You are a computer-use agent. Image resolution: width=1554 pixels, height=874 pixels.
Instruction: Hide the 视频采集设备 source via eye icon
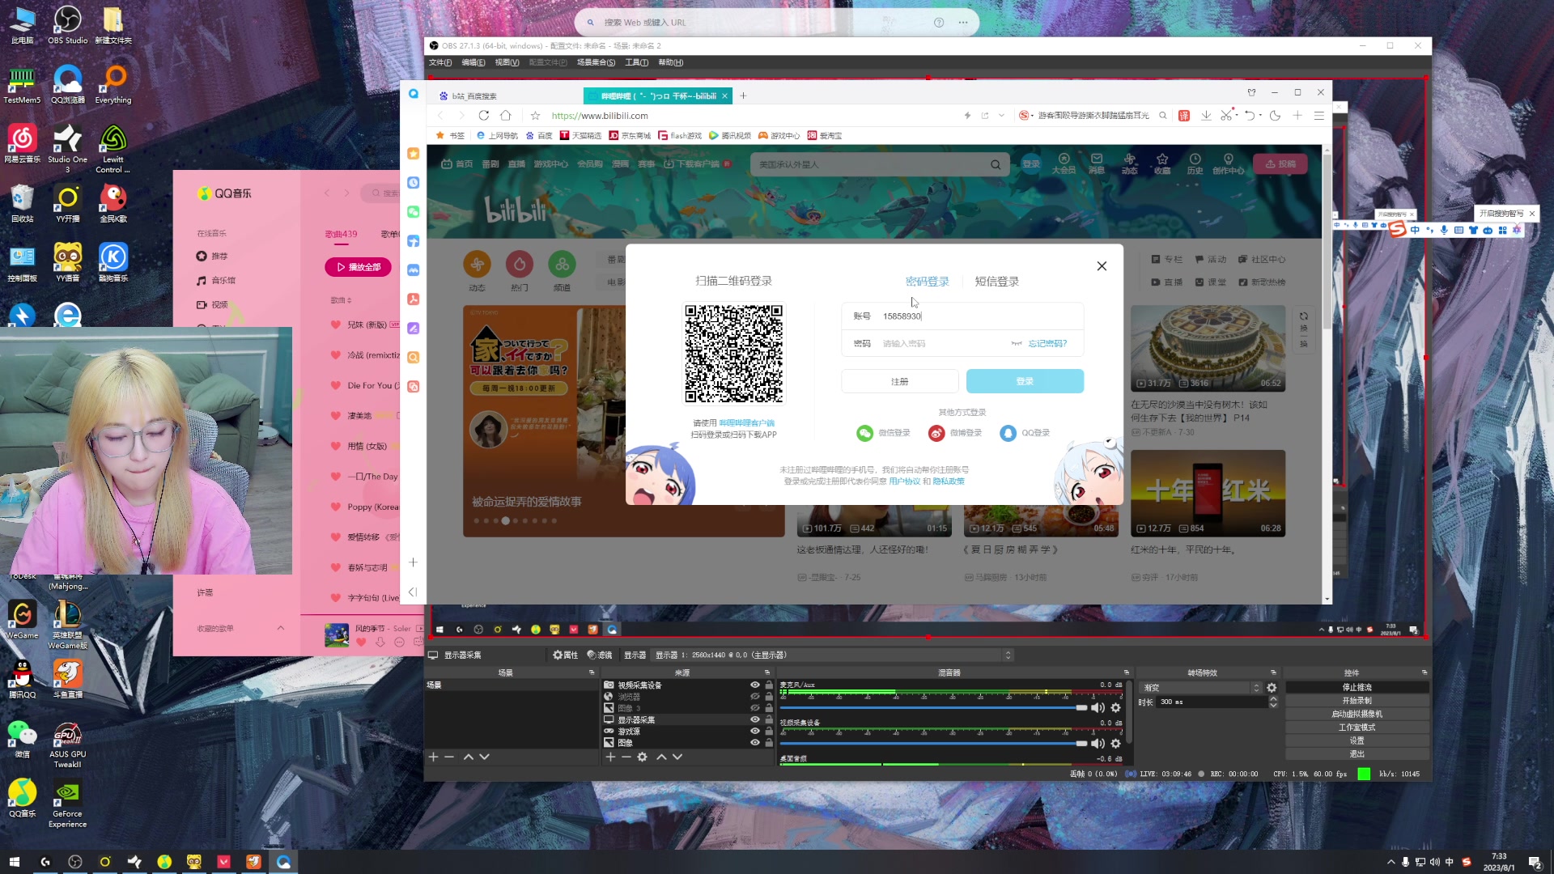click(x=754, y=685)
